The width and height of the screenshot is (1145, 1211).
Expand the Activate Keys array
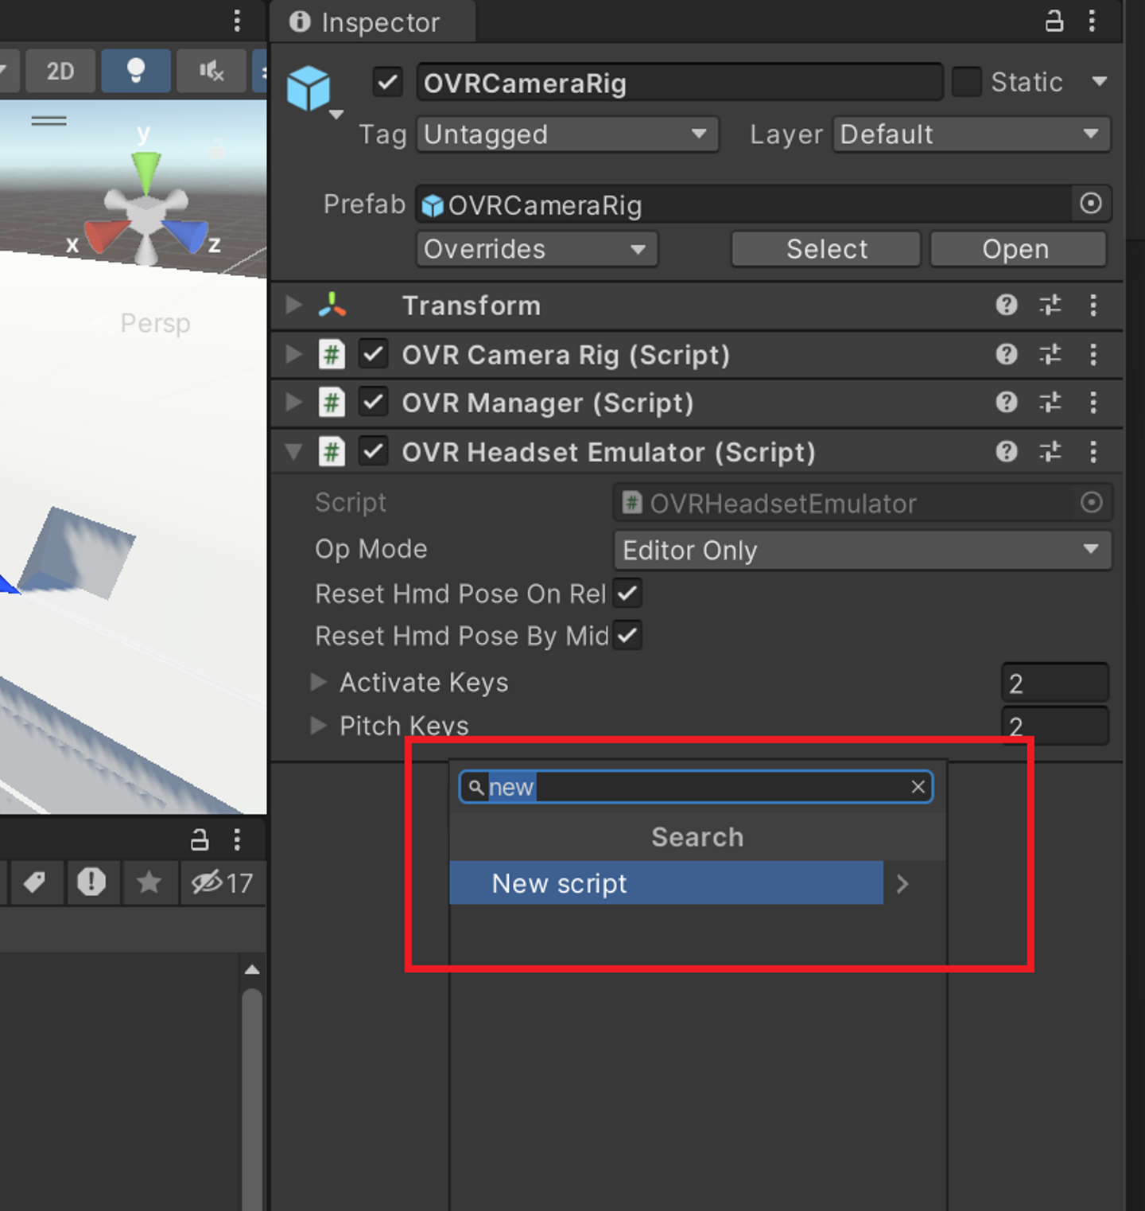(x=319, y=682)
